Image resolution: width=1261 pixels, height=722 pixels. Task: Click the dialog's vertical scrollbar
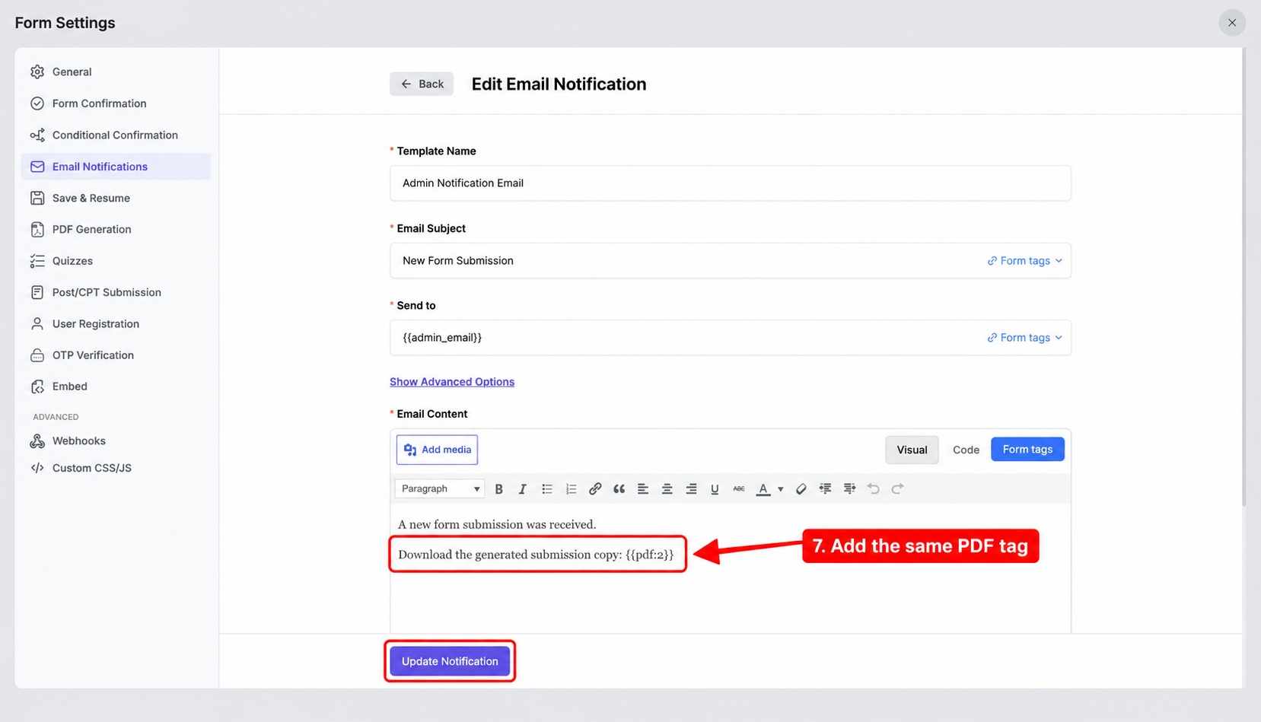(x=1244, y=278)
